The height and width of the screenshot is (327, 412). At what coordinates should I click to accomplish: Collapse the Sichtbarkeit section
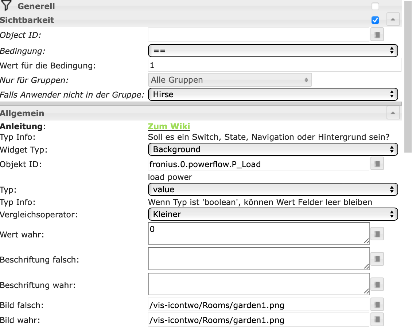pos(393,20)
